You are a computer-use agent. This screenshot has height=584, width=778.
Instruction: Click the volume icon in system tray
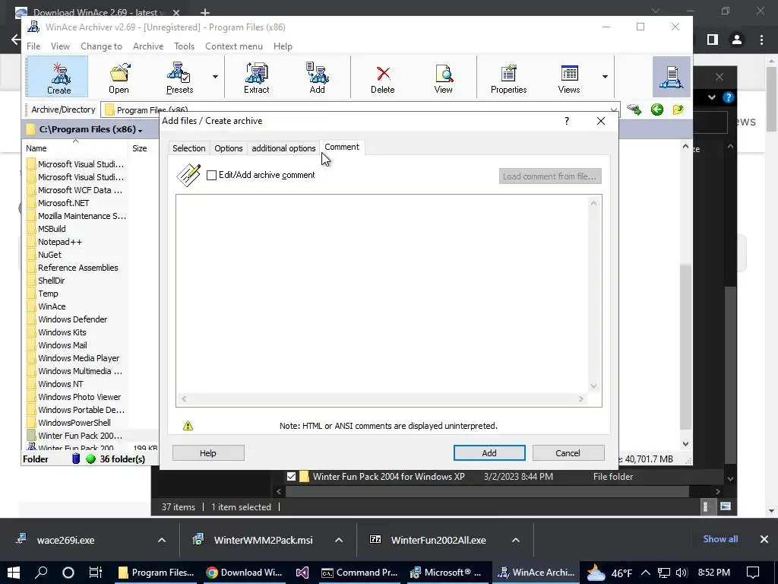pos(682,573)
